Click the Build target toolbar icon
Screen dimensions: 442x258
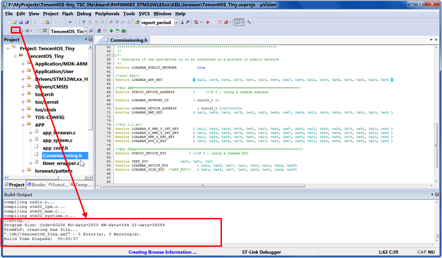pos(14,31)
